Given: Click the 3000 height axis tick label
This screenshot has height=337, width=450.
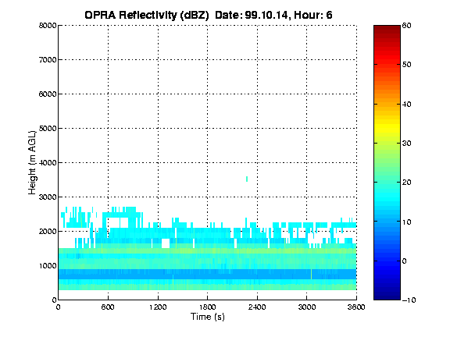Looking at the screenshot, I should [x=48, y=197].
